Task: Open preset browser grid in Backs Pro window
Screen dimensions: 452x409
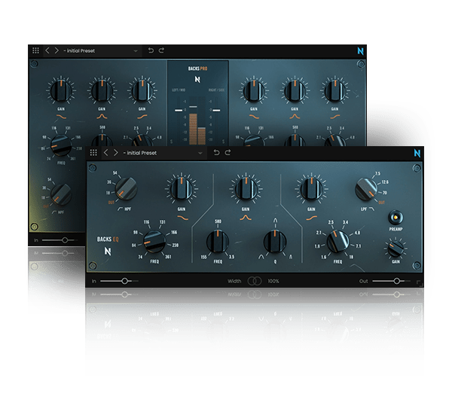Action: pyautogui.click(x=35, y=50)
